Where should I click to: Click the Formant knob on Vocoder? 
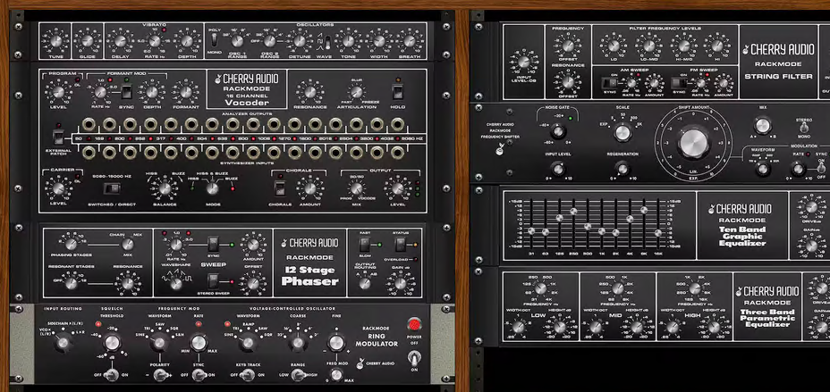(186, 92)
